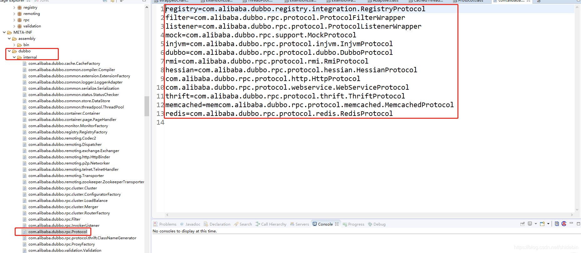Click the META-INF folder icon
This screenshot has height=253, width=581.
pos(9,32)
